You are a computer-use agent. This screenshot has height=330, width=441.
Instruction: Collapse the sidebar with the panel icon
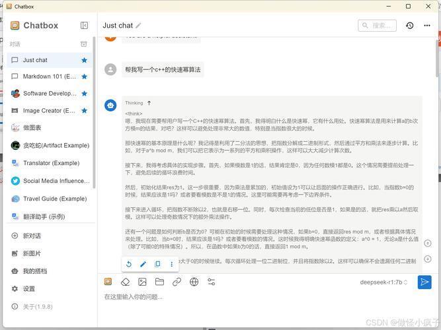coord(84,26)
